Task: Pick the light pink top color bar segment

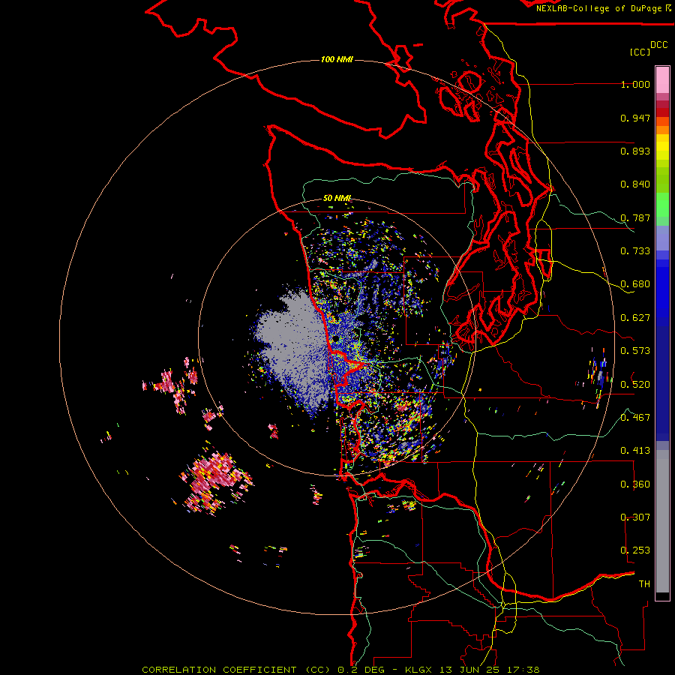Action: tap(662, 79)
